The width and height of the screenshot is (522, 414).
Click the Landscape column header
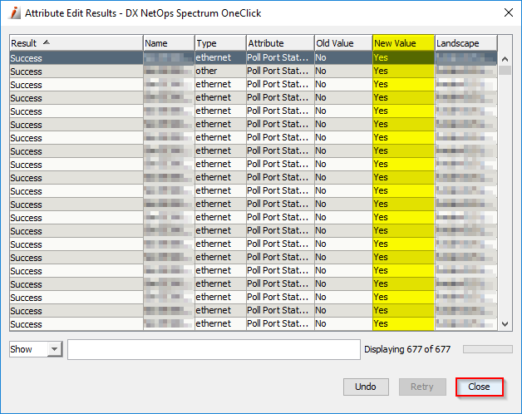coord(466,43)
